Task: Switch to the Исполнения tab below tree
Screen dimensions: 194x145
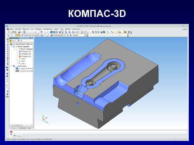Action: coord(23,128)
